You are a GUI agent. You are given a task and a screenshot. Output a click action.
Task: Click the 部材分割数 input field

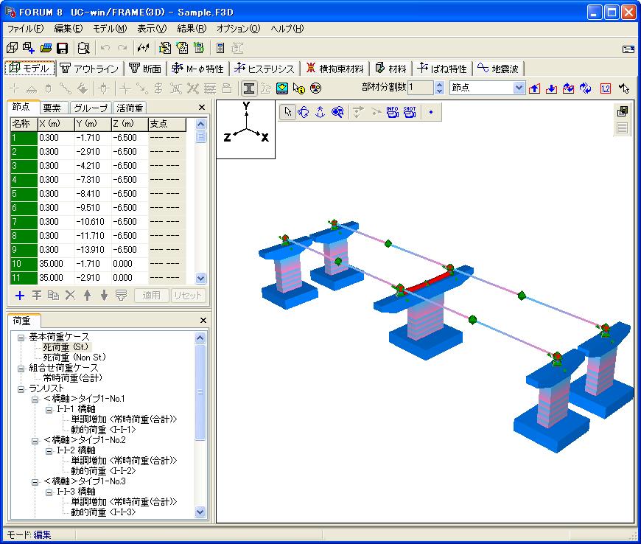click(x=420, y=88)
